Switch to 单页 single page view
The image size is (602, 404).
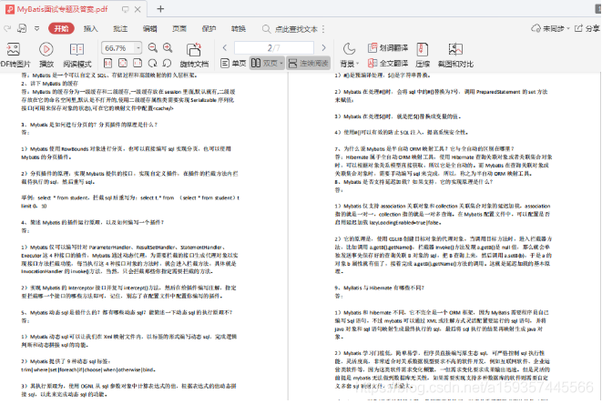[x=233, y=63]
